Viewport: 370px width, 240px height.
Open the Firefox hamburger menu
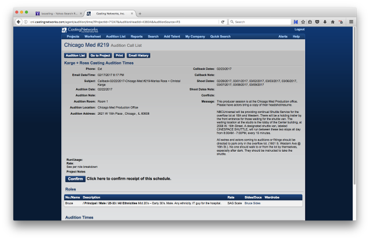(x=351, y=22)
